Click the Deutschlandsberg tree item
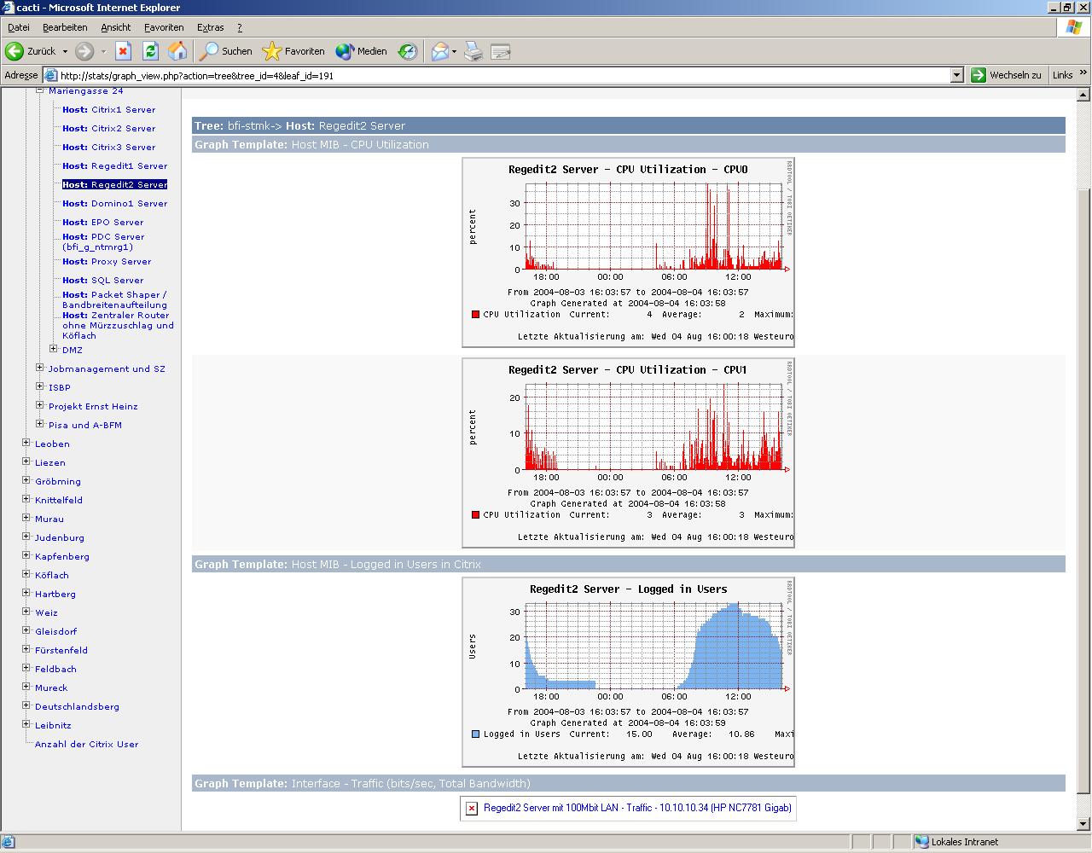Screen dimensions: 1092x853 [x=77, y=706]
